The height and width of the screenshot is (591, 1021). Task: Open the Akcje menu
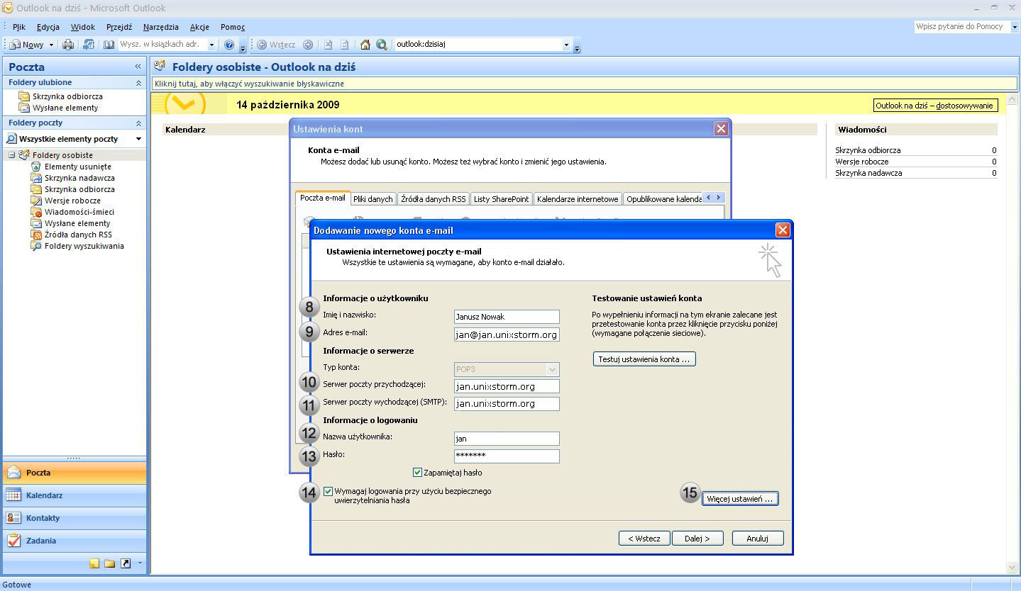pyautogui.click(x=199, y=27)
